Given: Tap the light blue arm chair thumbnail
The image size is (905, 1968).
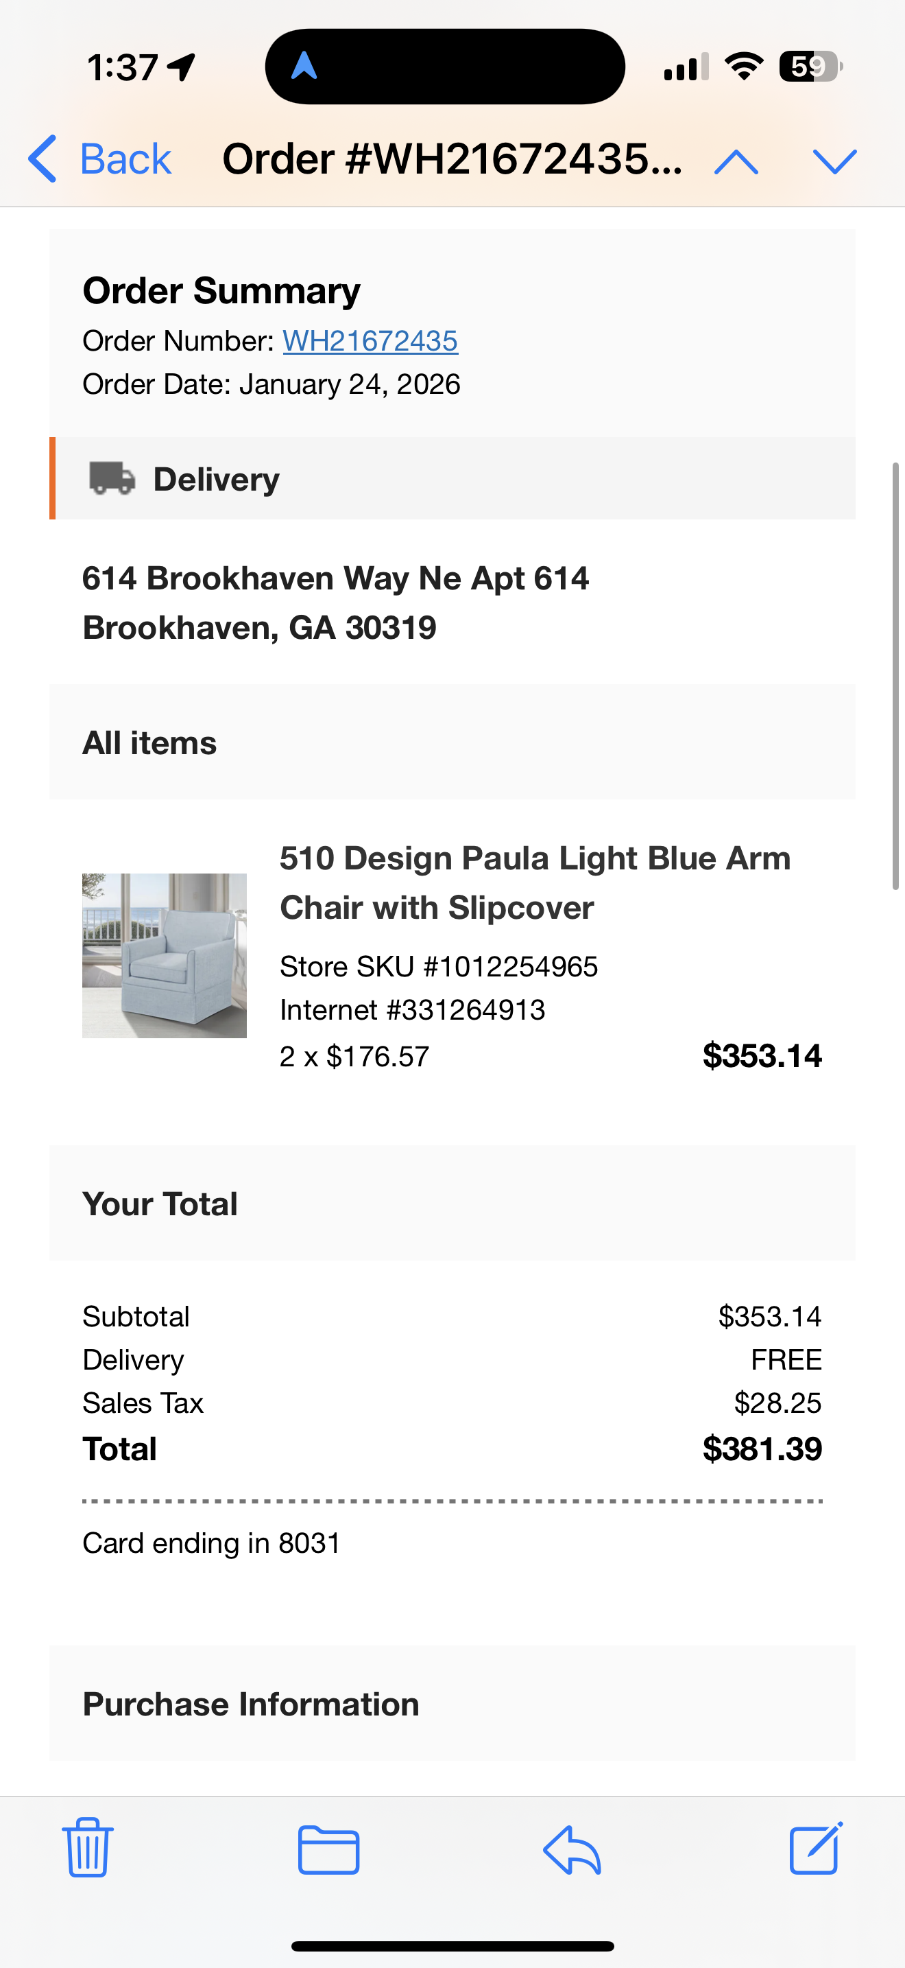Looking at the screenshot, I should [x=164, y=955].
